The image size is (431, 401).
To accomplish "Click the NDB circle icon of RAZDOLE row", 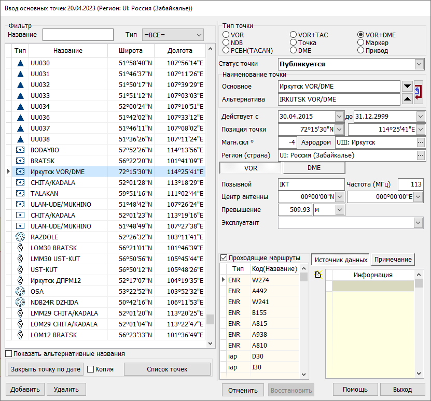I will point(20,237).
